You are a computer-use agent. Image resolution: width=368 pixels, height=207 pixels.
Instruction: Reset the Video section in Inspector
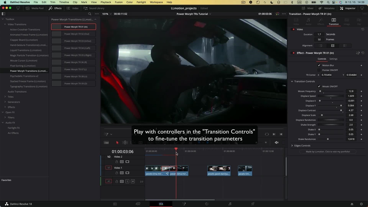(363, 29)
